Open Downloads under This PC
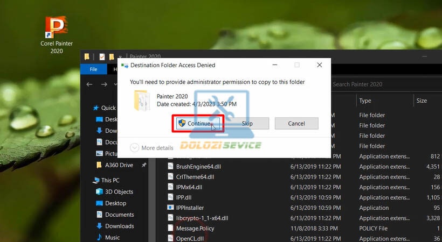The image size is (442, 242). 120,226
